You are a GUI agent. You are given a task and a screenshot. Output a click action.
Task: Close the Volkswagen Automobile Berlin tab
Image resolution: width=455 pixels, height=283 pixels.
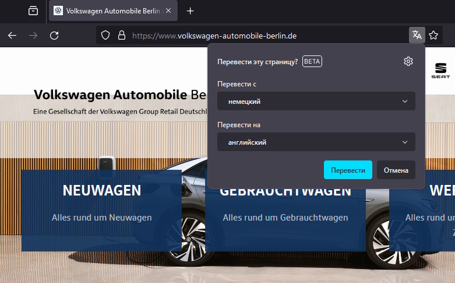tap(168, 11)
